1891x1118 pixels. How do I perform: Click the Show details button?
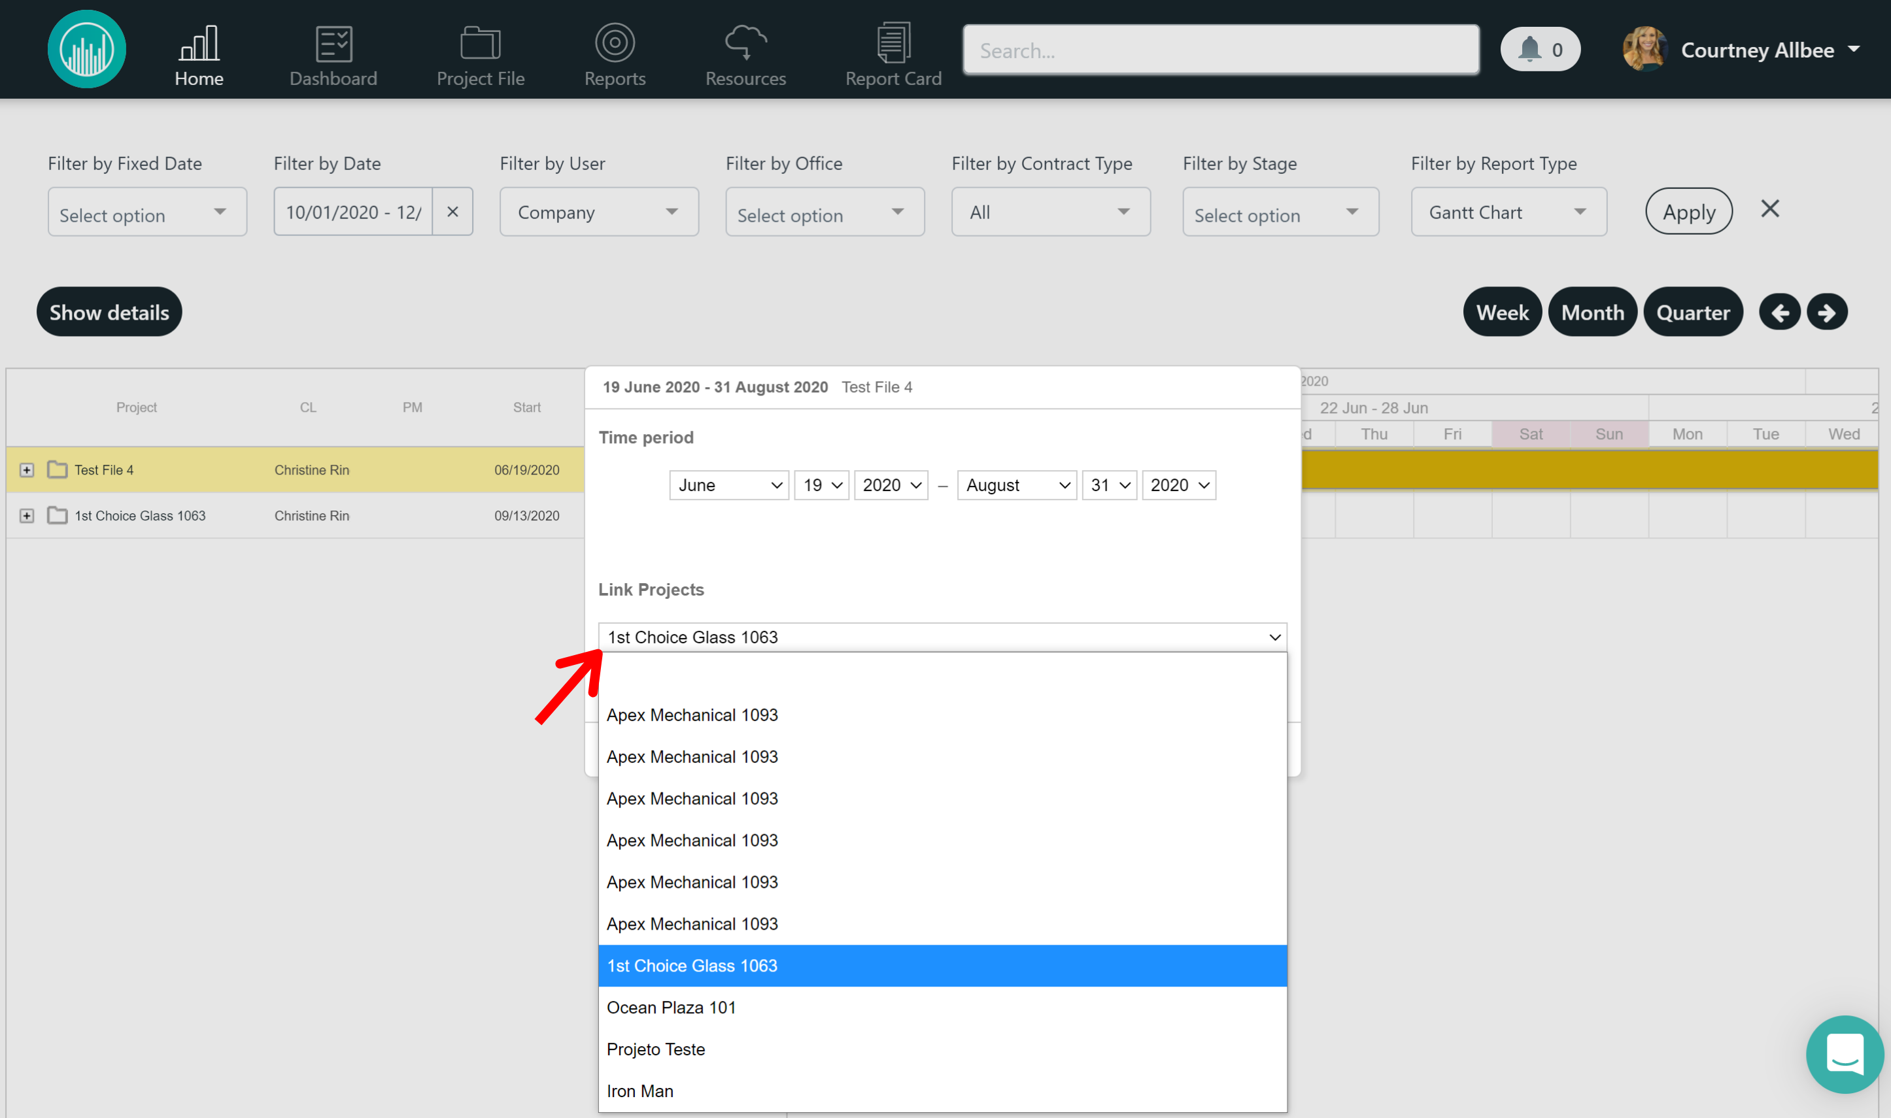click(x=109, y=311)
